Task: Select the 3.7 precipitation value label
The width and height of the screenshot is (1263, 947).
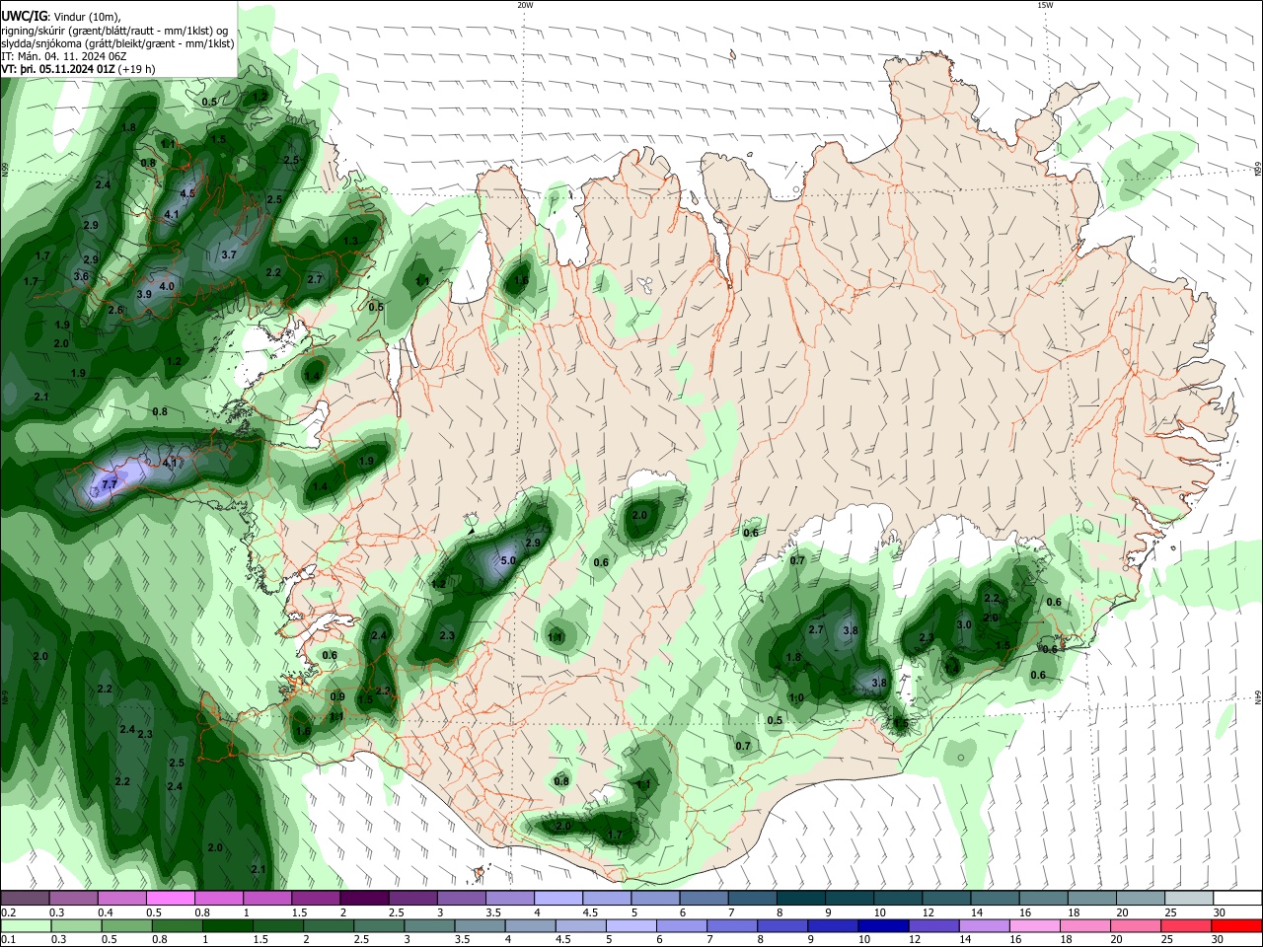Action: [x=229, y=255]
